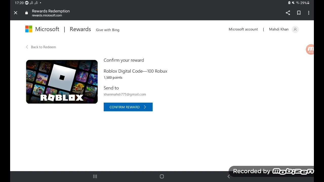The width and height of the screenshot is (324, 182).
Task: Click the profile avatar icon
Action: tap(295, 29)
